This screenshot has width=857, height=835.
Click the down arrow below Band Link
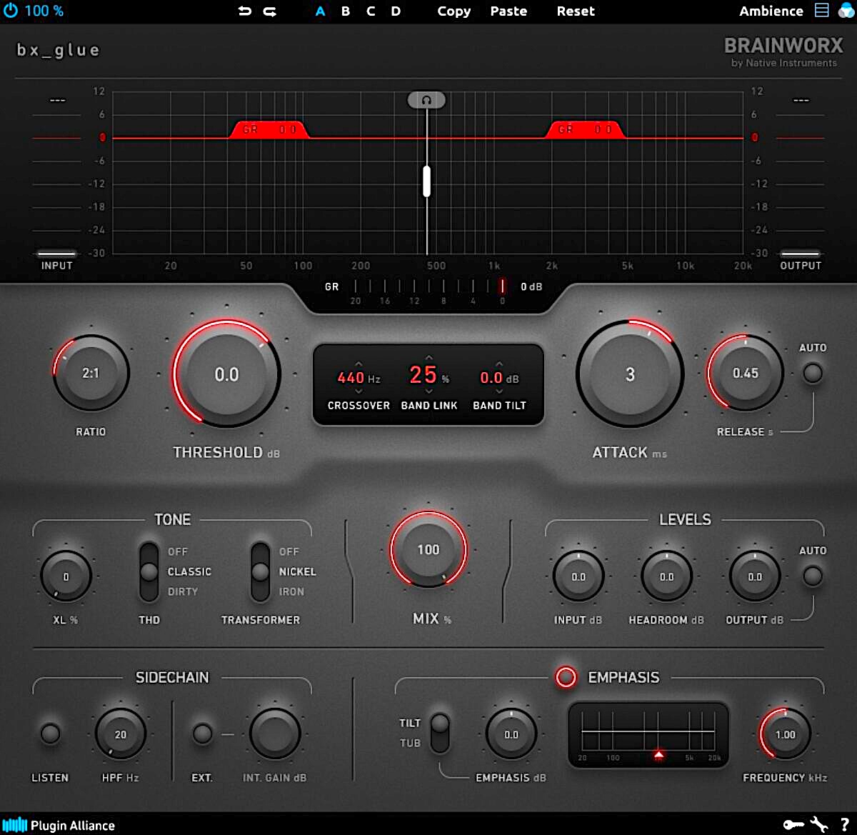[428, 391]
